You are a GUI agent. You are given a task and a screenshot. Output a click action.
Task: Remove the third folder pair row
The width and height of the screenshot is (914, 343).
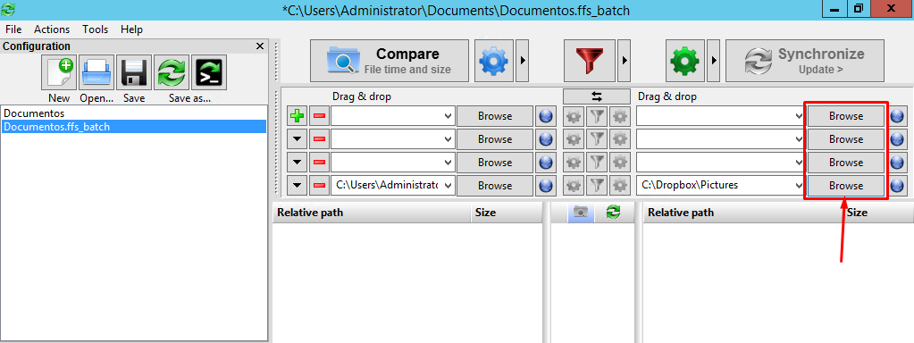(319, 163)
